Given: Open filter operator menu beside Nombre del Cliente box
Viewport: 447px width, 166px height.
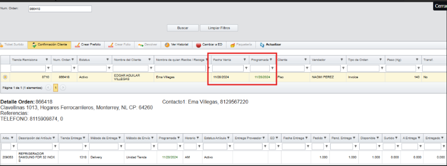Looking at the screenshot, I should point(151,68).
